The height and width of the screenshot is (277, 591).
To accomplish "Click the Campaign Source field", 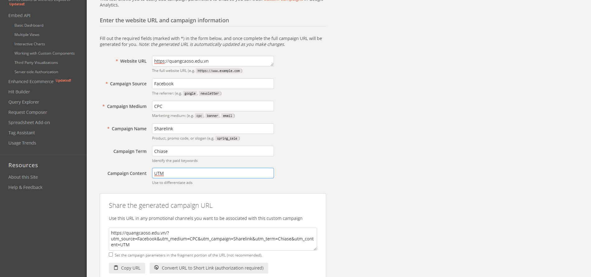I will pyautogui.click(x=213, y=84).
